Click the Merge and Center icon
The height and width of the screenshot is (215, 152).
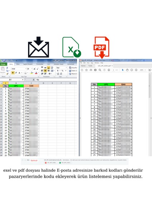(52, 71)
